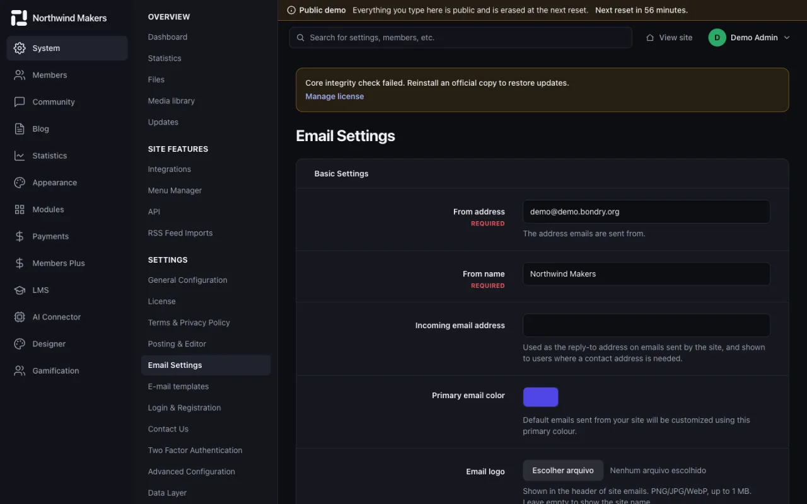Open Posting & Editor settings
This screenshot has height=504, width=807.
(177, 344)
